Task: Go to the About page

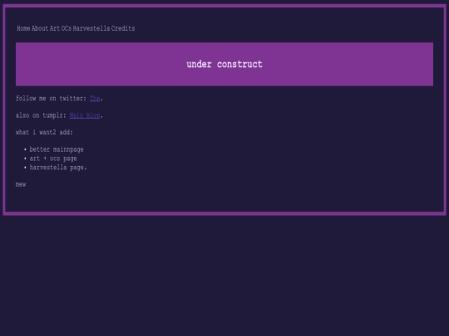Action: (x=40, y=28)
